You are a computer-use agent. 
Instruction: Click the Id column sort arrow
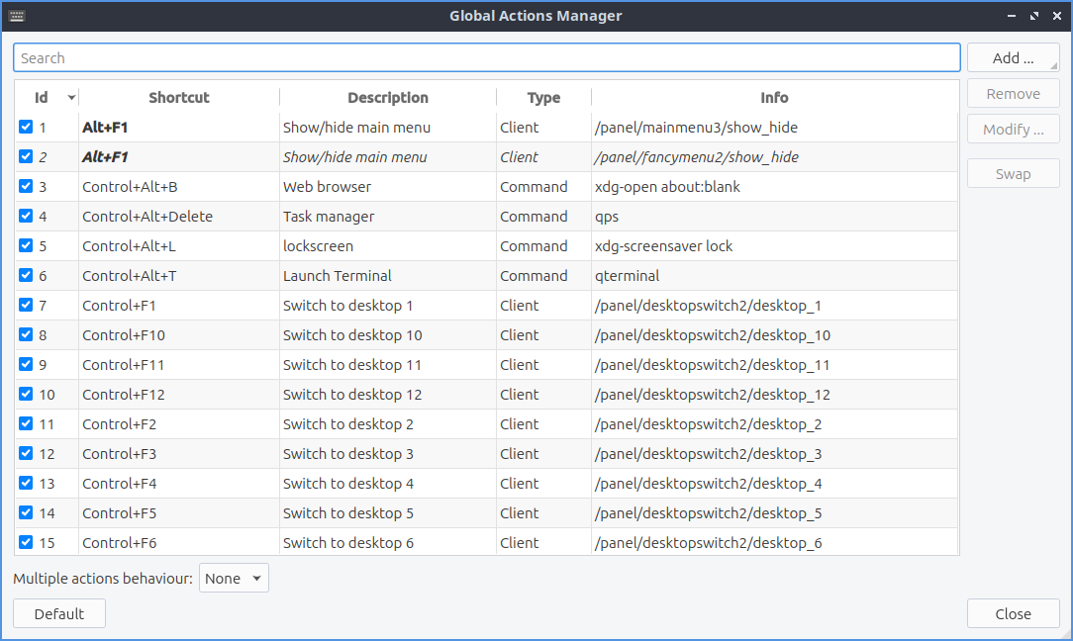click(71, 98)
